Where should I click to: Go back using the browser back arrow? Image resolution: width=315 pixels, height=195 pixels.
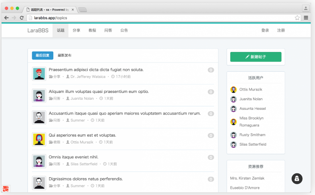click(6, 18)
